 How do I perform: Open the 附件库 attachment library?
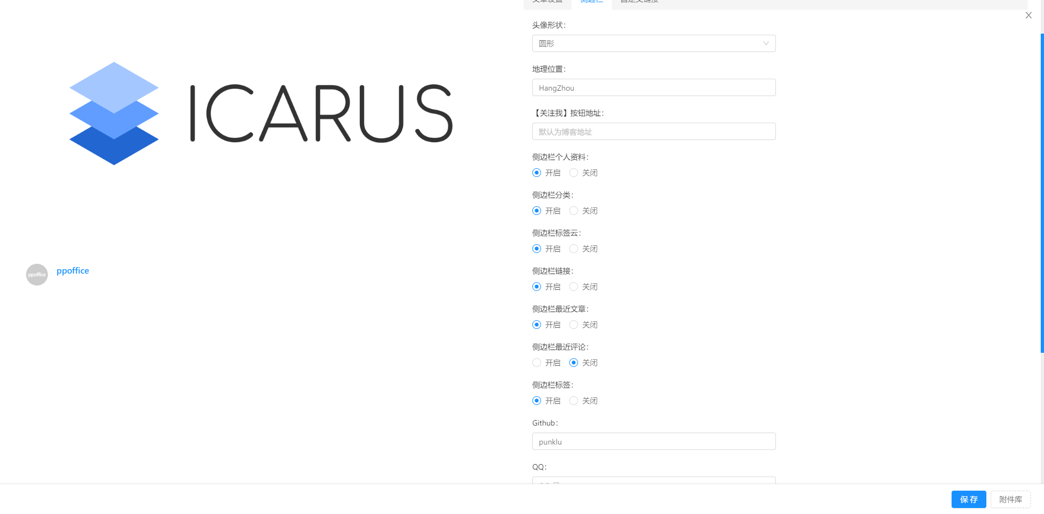tap(1010, 499)
